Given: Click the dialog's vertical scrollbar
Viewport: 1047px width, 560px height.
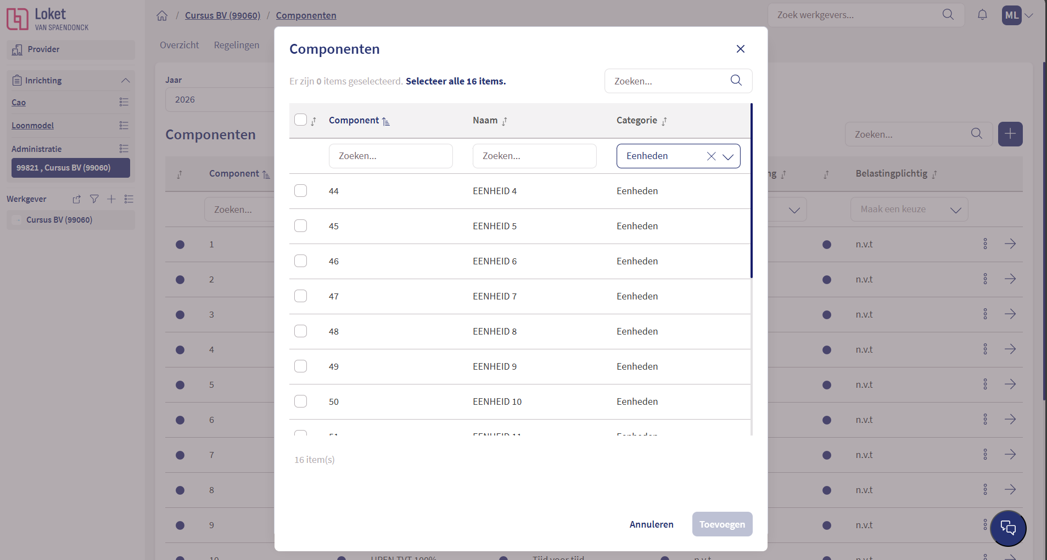Looking at the screenshot, I should [x=751, y=192].
